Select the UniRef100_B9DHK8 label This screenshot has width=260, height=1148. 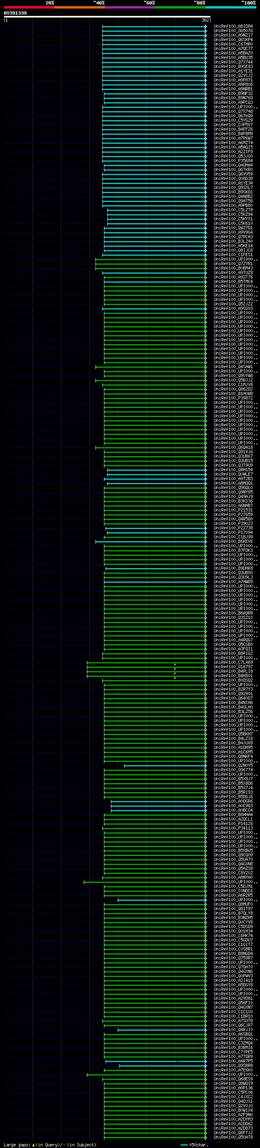tap(233, 568)
